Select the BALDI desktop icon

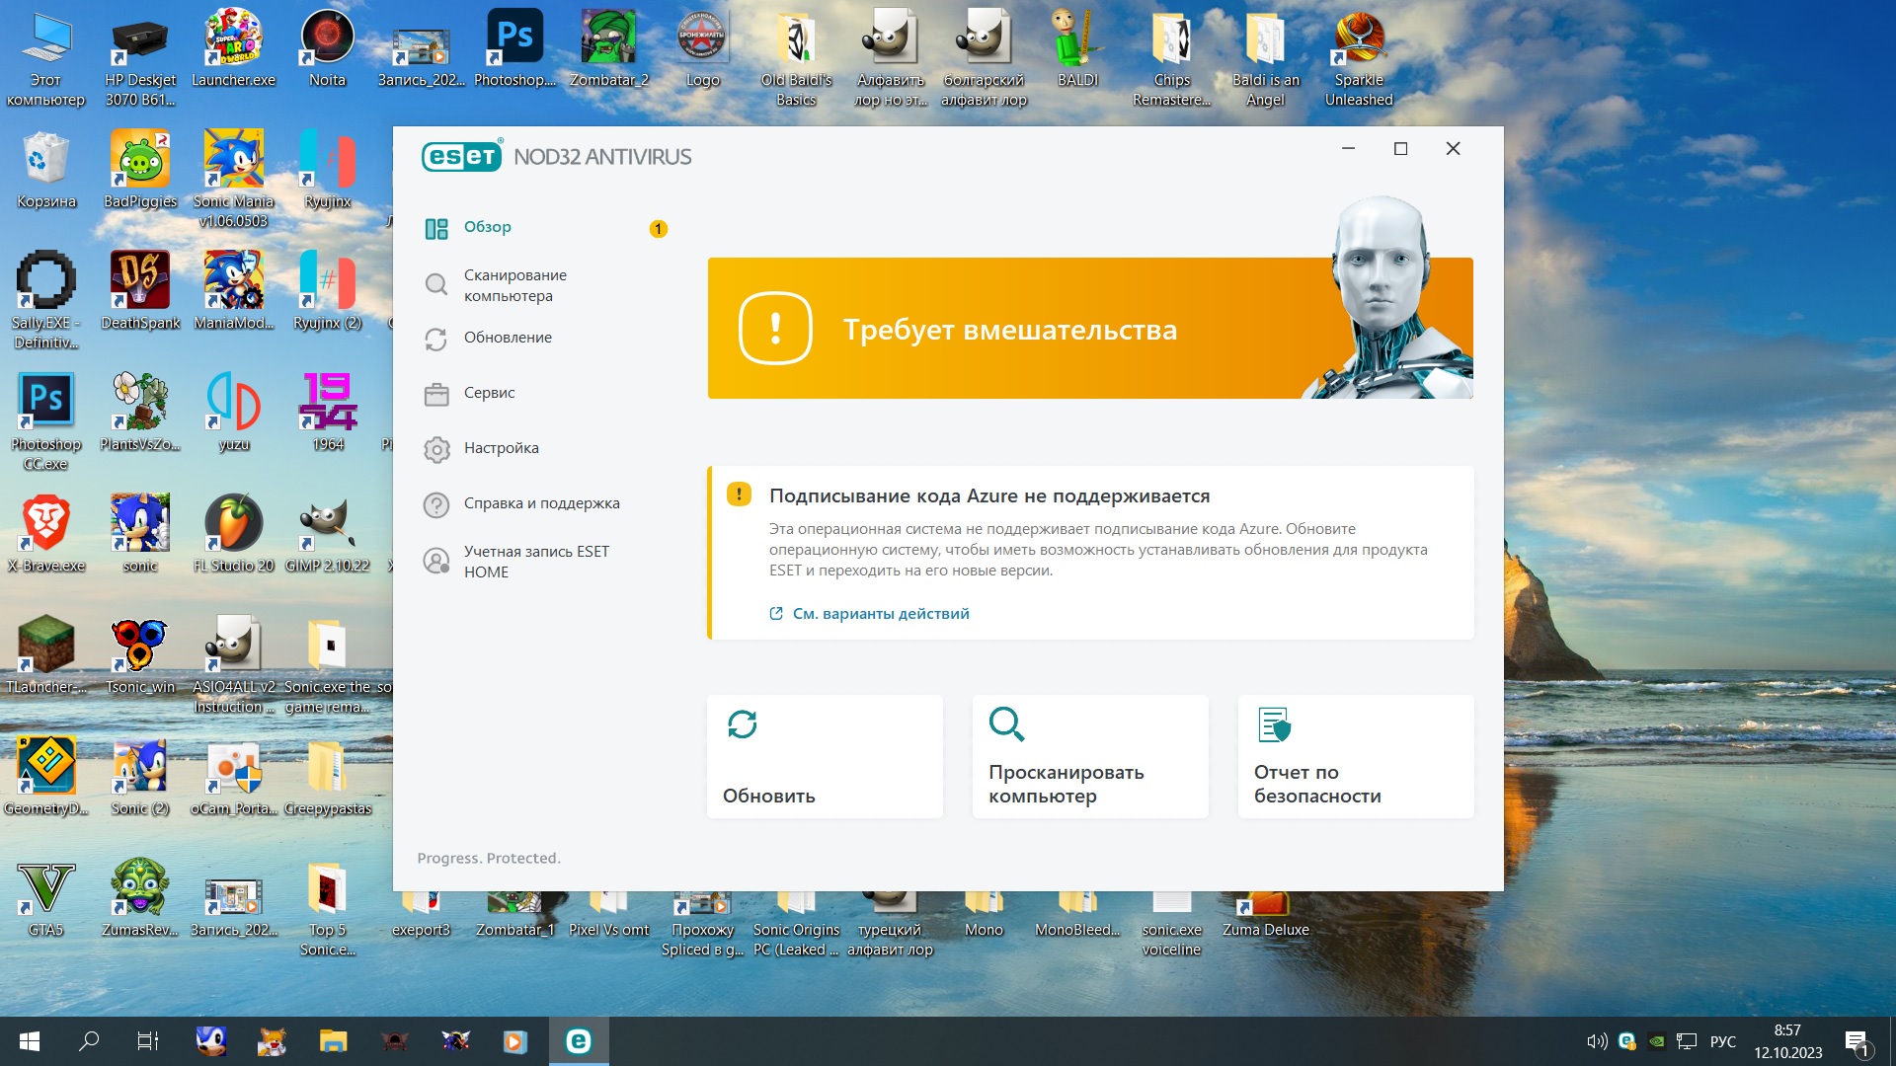click(x=1077, y=49)
